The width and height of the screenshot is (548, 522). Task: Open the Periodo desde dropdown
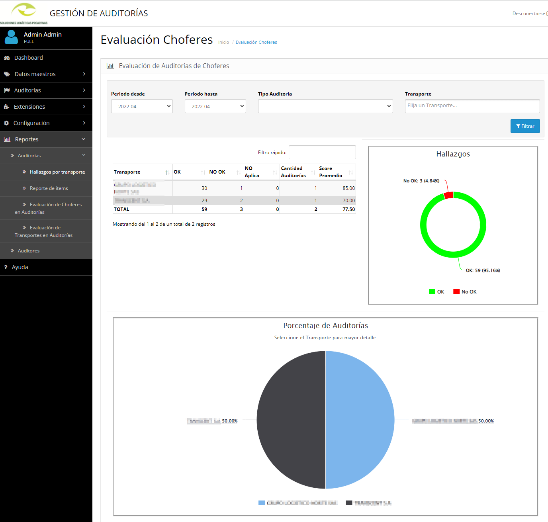[142, 106]
